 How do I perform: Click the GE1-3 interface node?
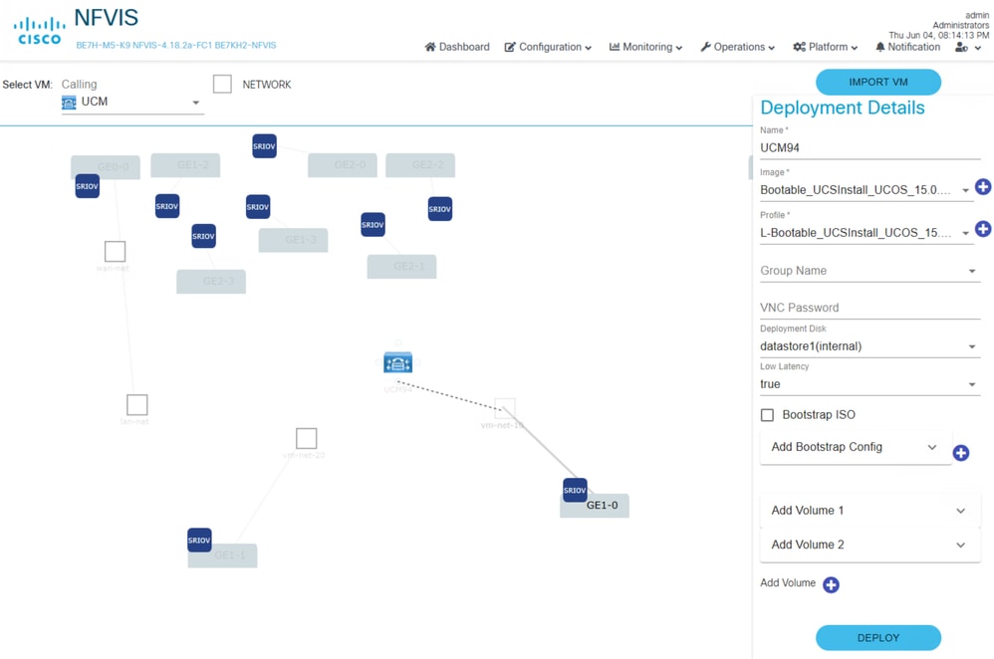tap(293, 240)
